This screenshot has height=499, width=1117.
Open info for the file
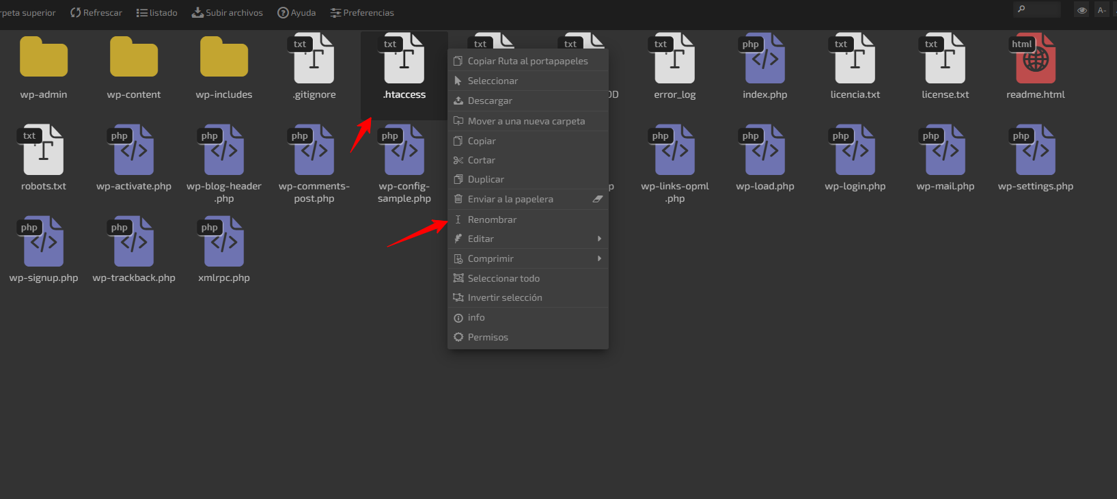pos(527,317)
